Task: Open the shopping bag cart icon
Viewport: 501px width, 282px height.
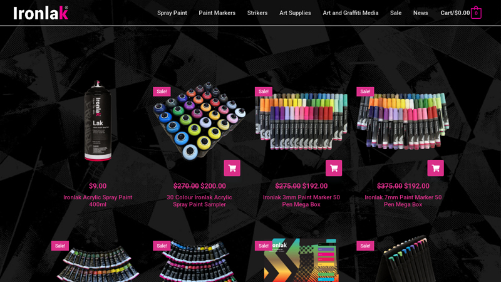Action: [x=476, y=13]
